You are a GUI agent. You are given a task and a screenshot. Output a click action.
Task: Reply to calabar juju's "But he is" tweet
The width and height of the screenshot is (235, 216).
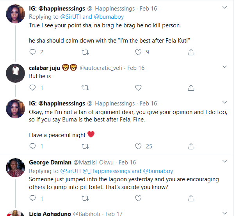pos(33,87)
